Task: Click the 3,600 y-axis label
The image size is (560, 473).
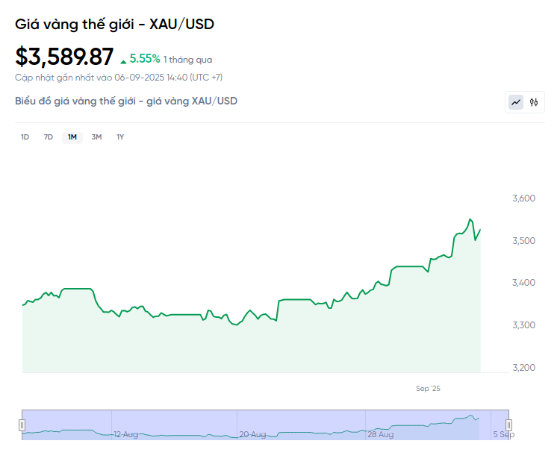Action: 524,198
